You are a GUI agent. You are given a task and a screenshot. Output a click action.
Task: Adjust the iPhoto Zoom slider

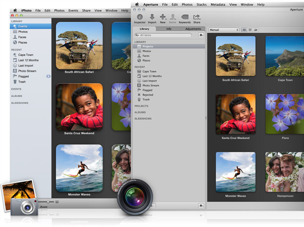click(48, 202)
